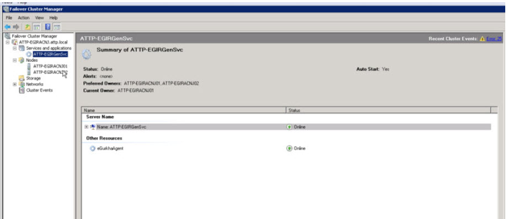Select the Failover Cluster Manager root label

34,36
